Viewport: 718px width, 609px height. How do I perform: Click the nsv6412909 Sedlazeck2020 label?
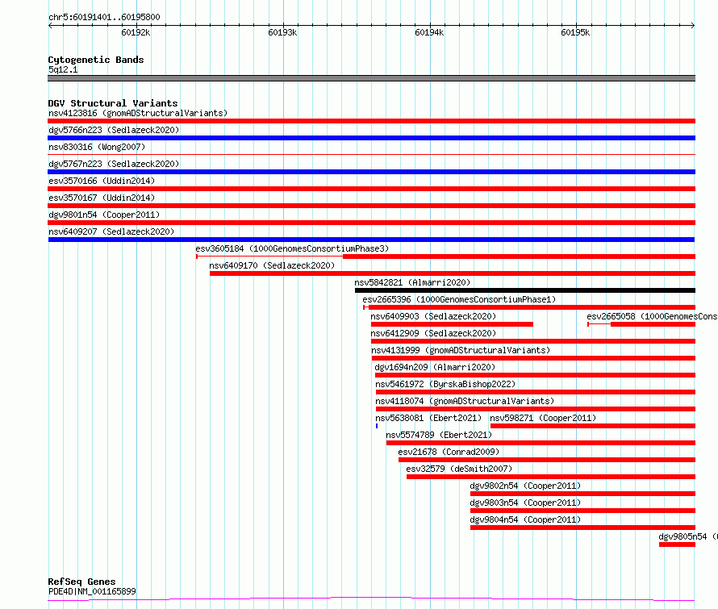click(433, 333)
